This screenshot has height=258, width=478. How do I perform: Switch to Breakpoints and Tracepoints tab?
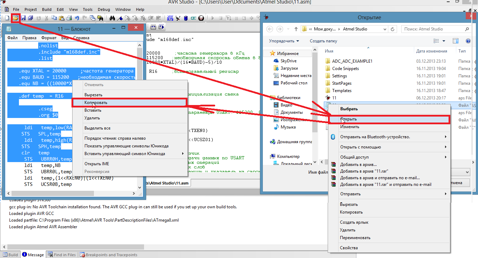109,255
